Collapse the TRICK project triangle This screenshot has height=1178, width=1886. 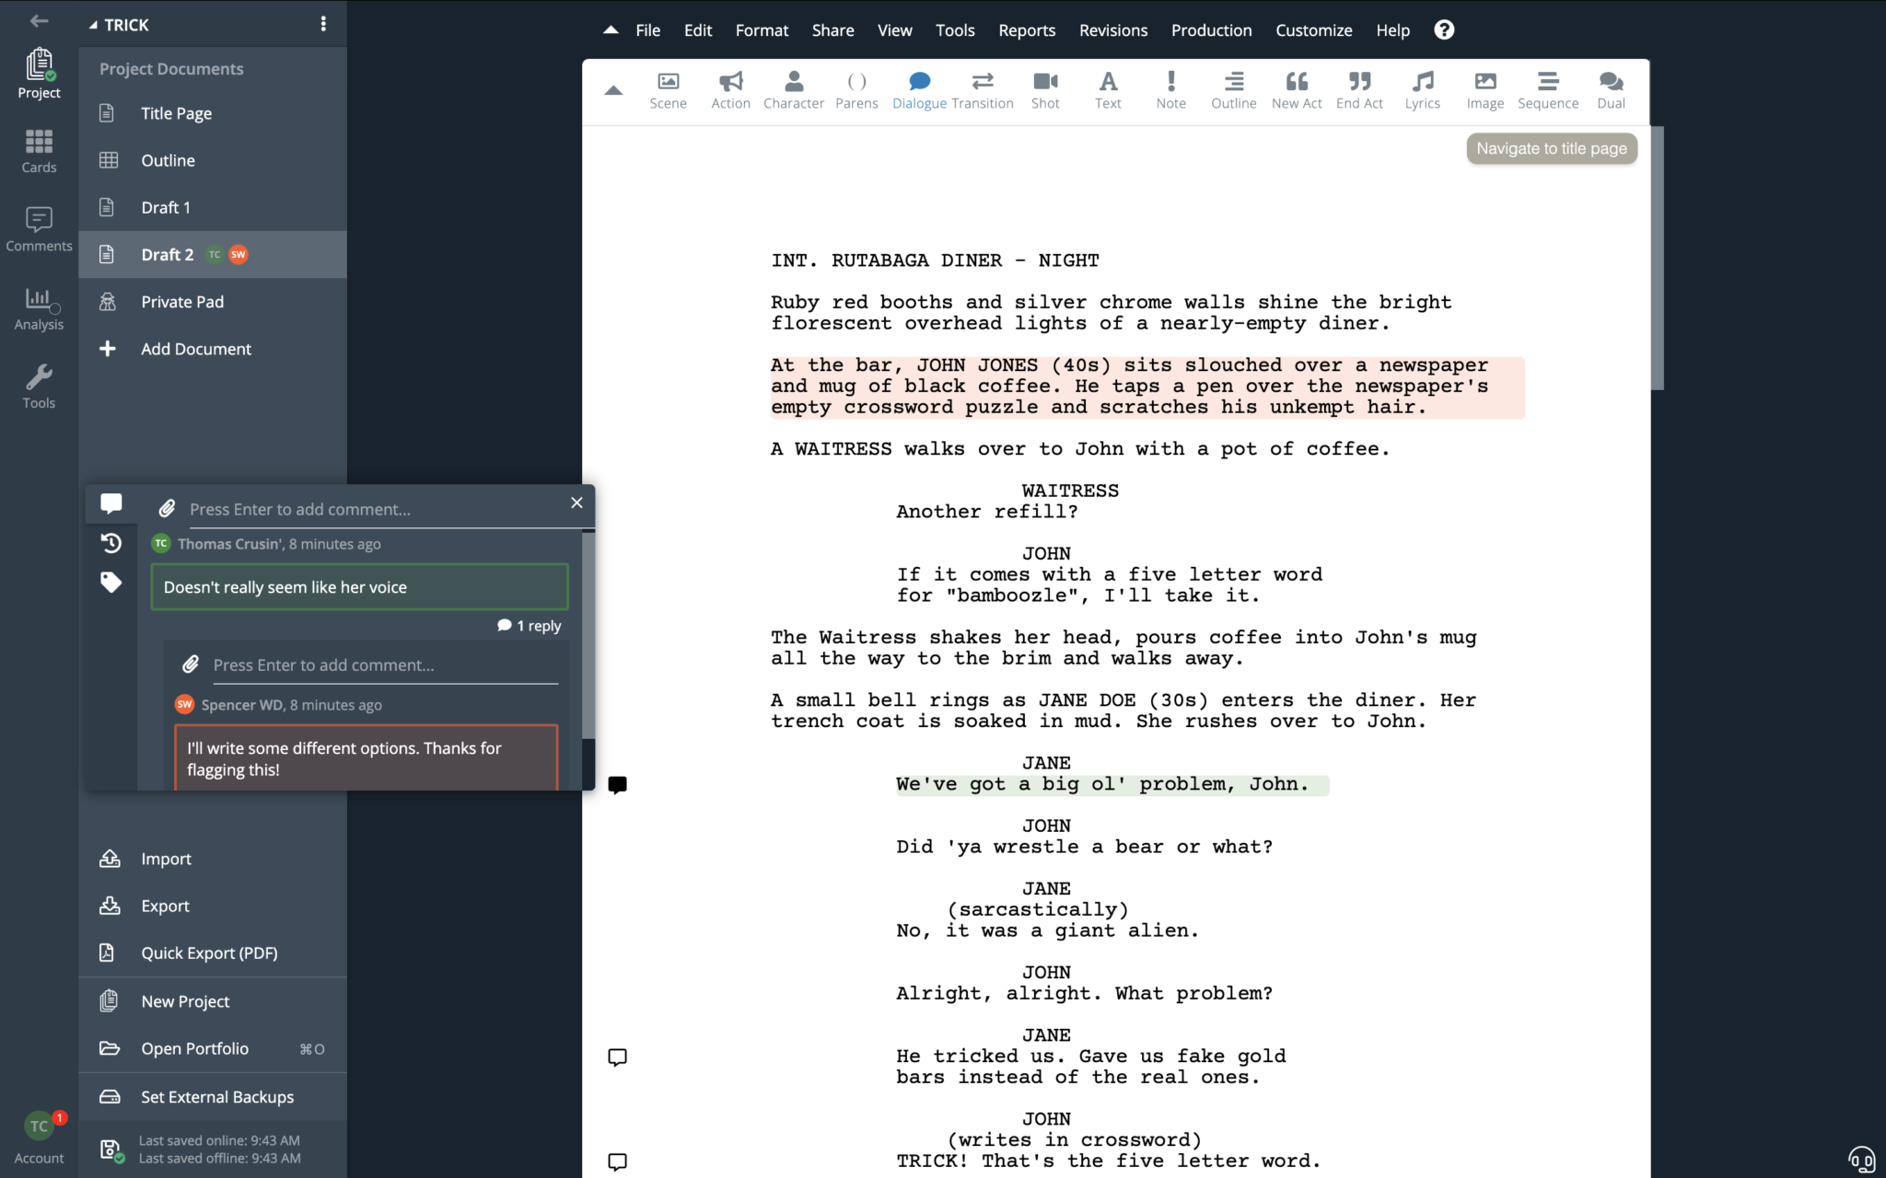click(x=93, y=25)
